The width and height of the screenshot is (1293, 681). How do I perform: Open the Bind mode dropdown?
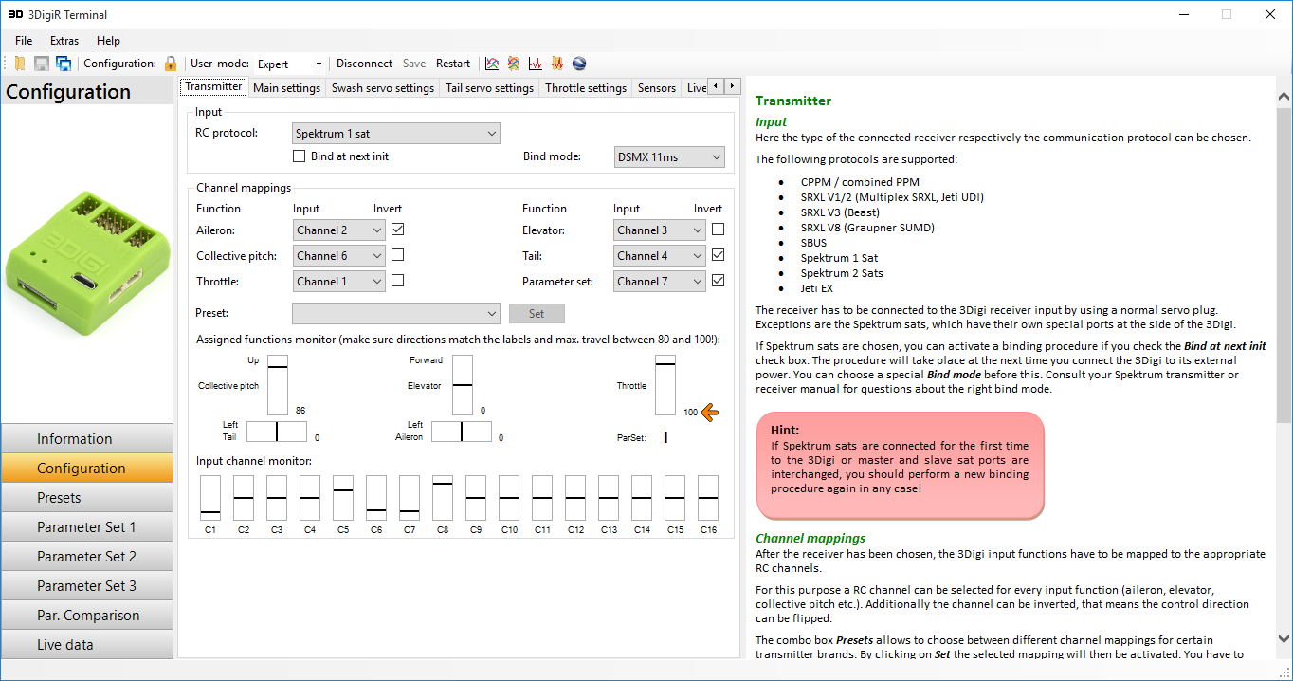click(669, 156)
